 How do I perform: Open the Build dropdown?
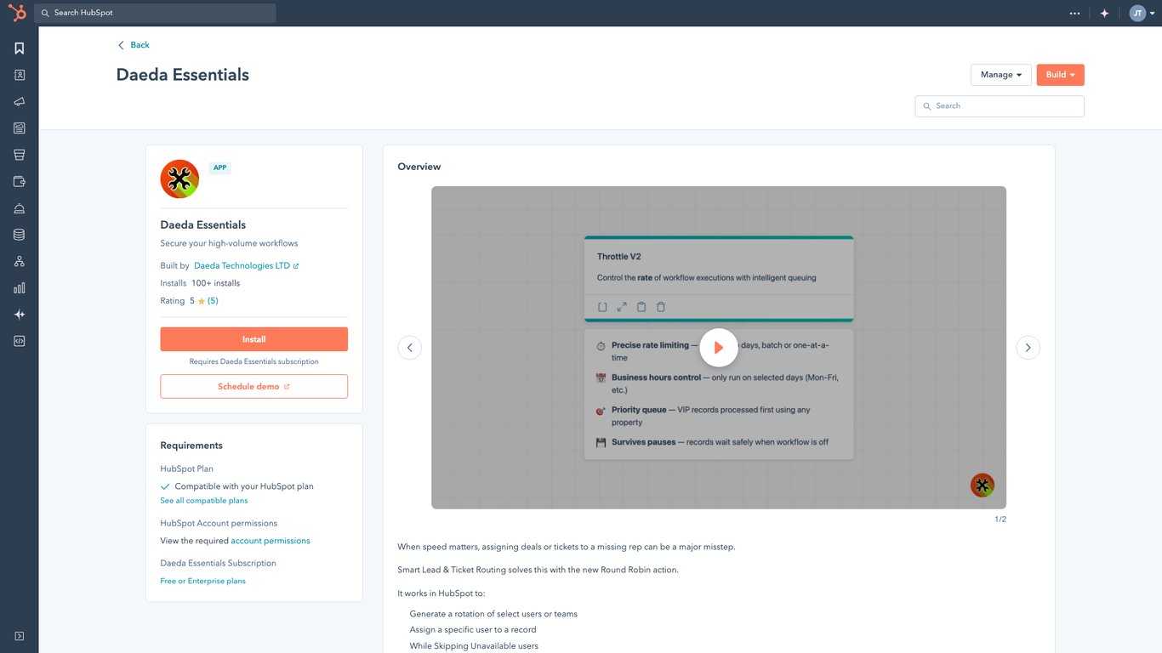pyautogui.click(x=1059, y=74)
